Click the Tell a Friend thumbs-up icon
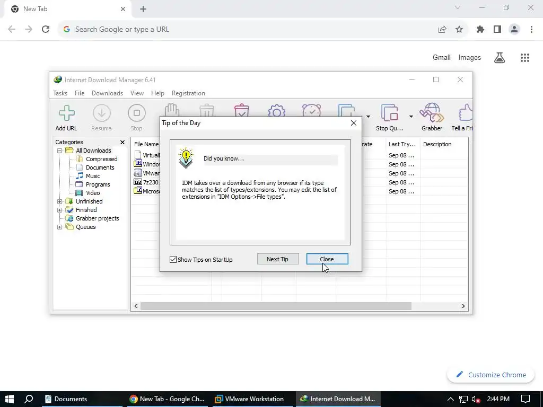Viewport: 543px width, 407px height. pos(466,113)
